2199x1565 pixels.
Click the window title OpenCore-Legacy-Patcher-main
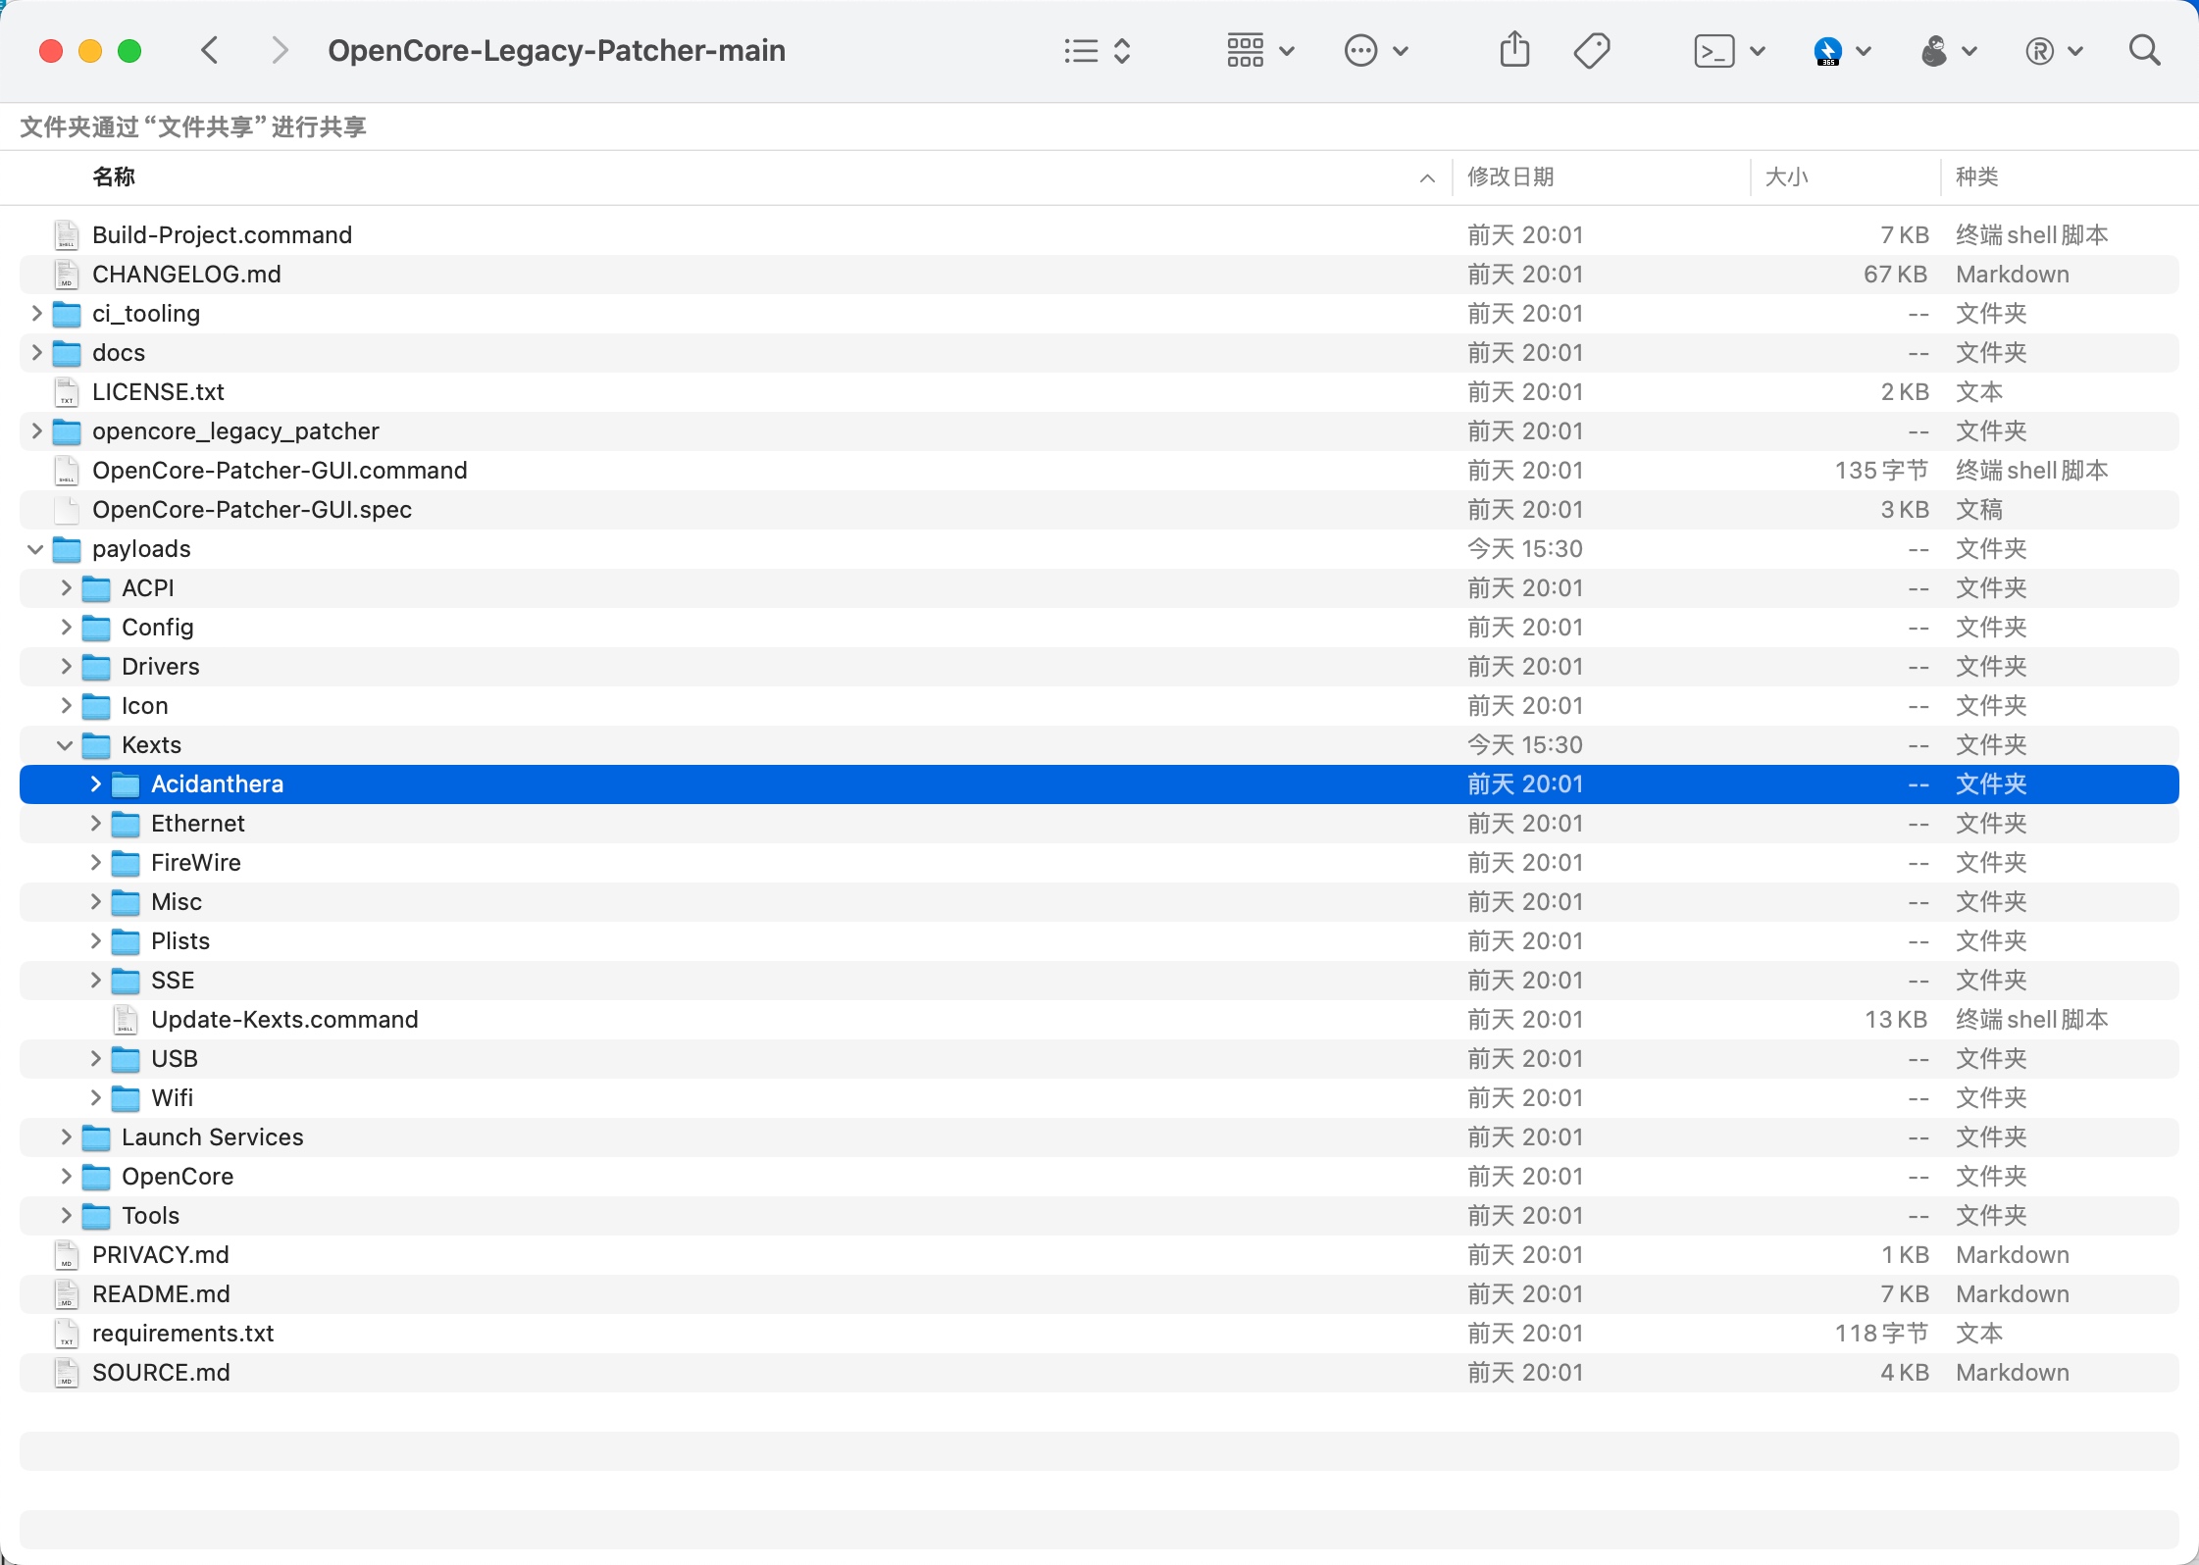(556, 50)
